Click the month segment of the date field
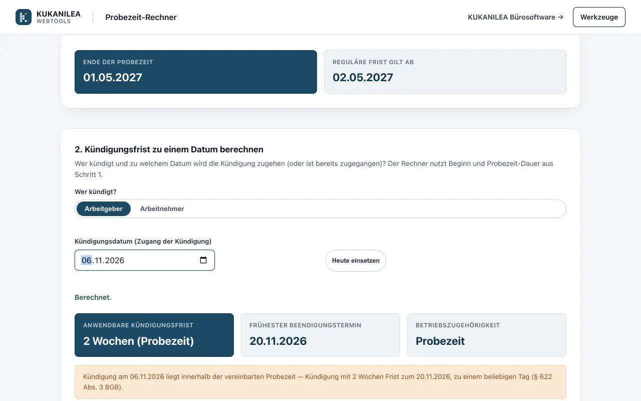Image resolution: width=641 pixels, height=401 pixels. point(99,260)
